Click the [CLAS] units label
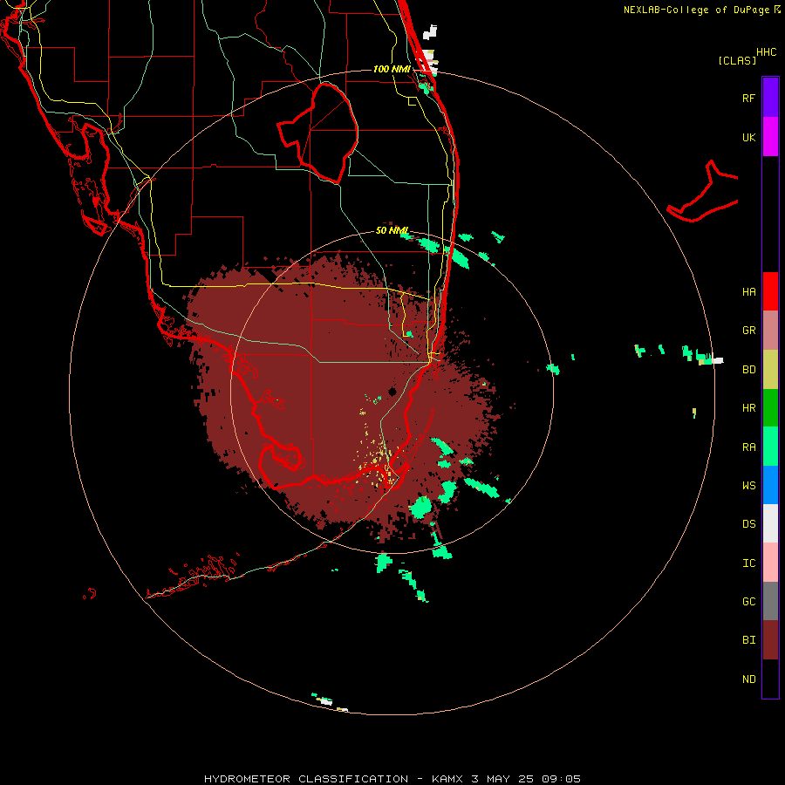 coord(737,60)
